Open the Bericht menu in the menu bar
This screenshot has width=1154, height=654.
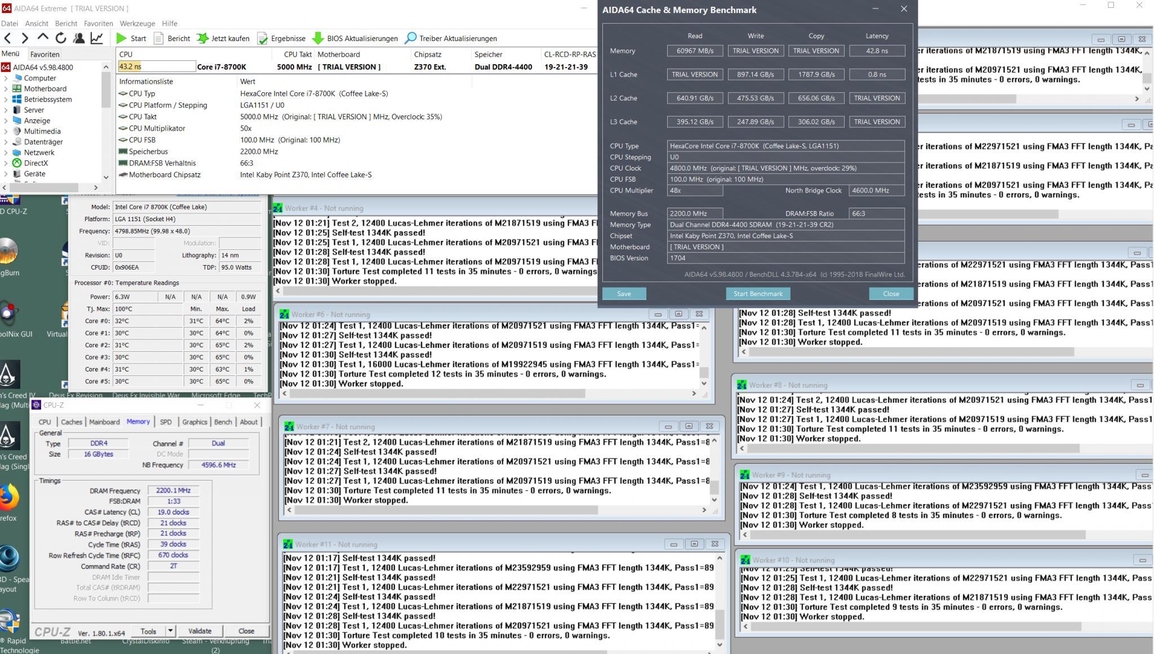[x=66, y=24]
